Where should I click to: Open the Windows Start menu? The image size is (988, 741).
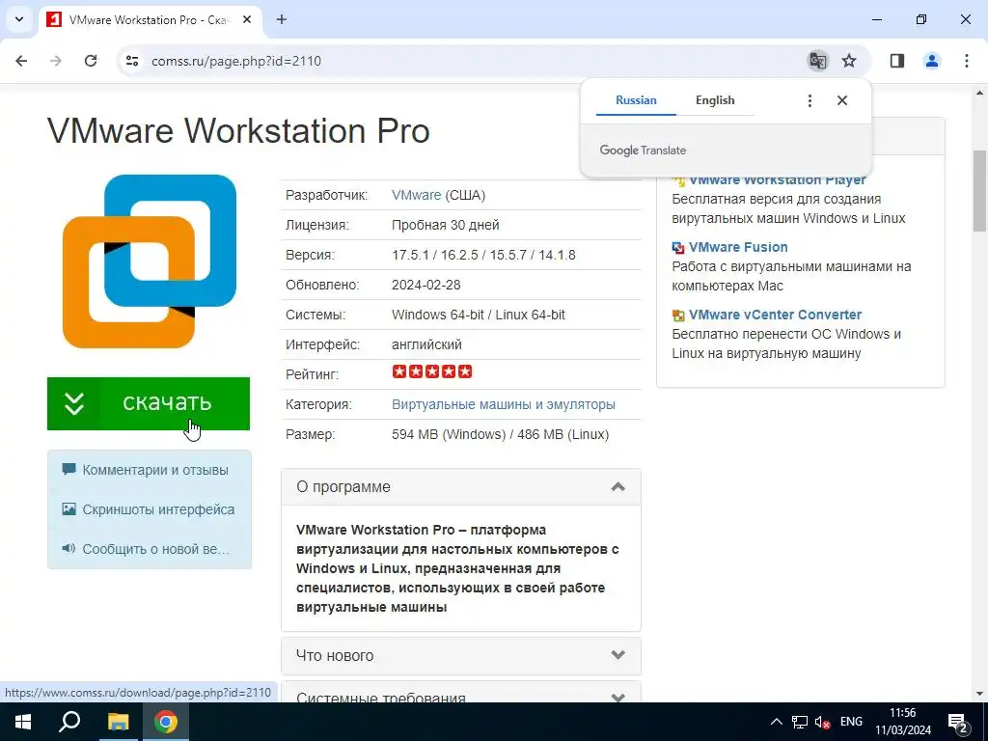[23, 722]
